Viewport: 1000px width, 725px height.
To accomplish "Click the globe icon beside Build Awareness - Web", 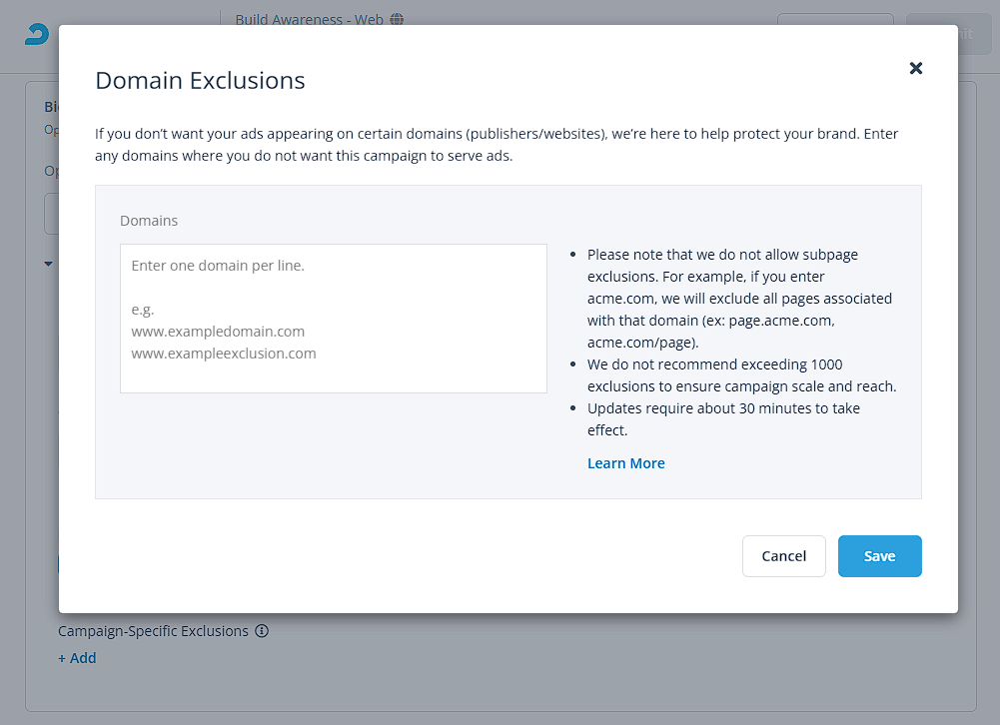I will [x=397, y=19].
